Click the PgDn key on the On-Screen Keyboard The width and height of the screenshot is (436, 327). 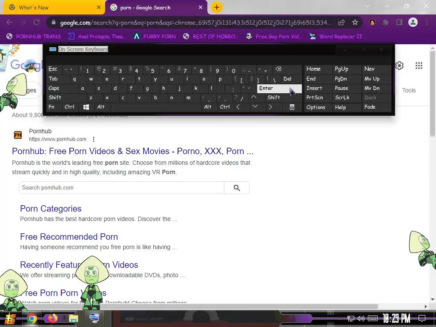tap(347, 79)
